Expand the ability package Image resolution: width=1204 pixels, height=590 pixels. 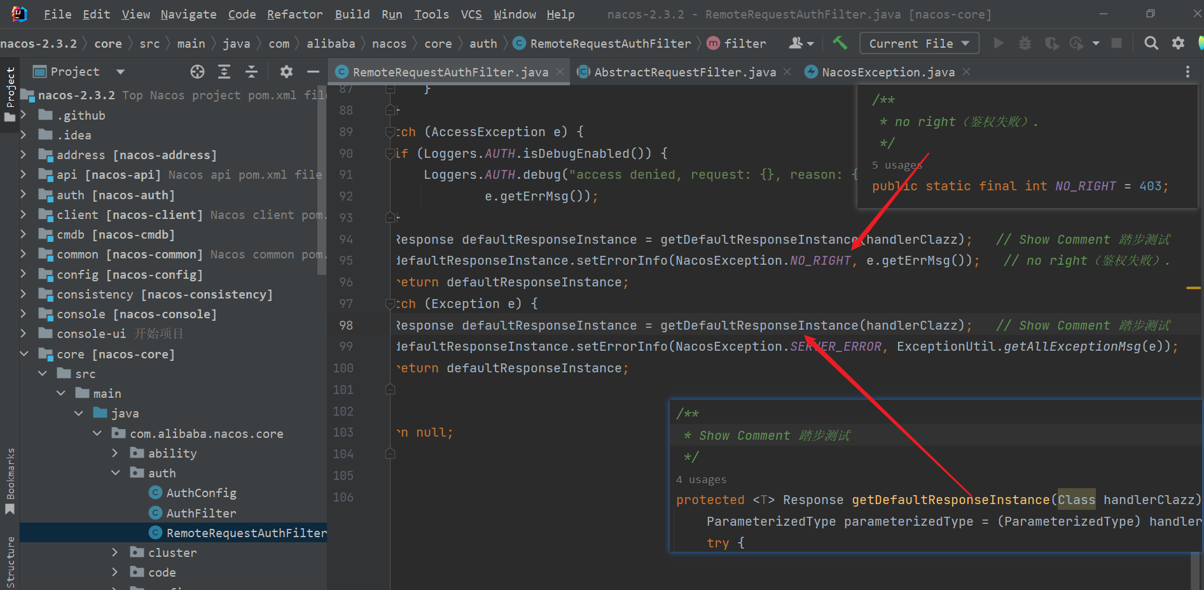[114, 453]
